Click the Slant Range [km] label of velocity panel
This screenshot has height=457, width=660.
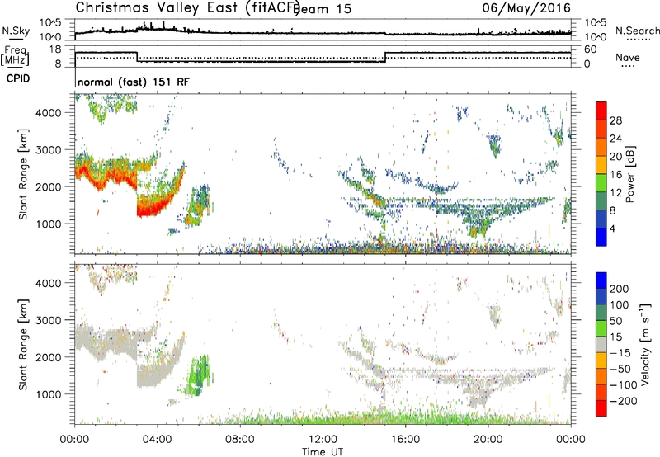pyautogui.click(x=23, y=345)
